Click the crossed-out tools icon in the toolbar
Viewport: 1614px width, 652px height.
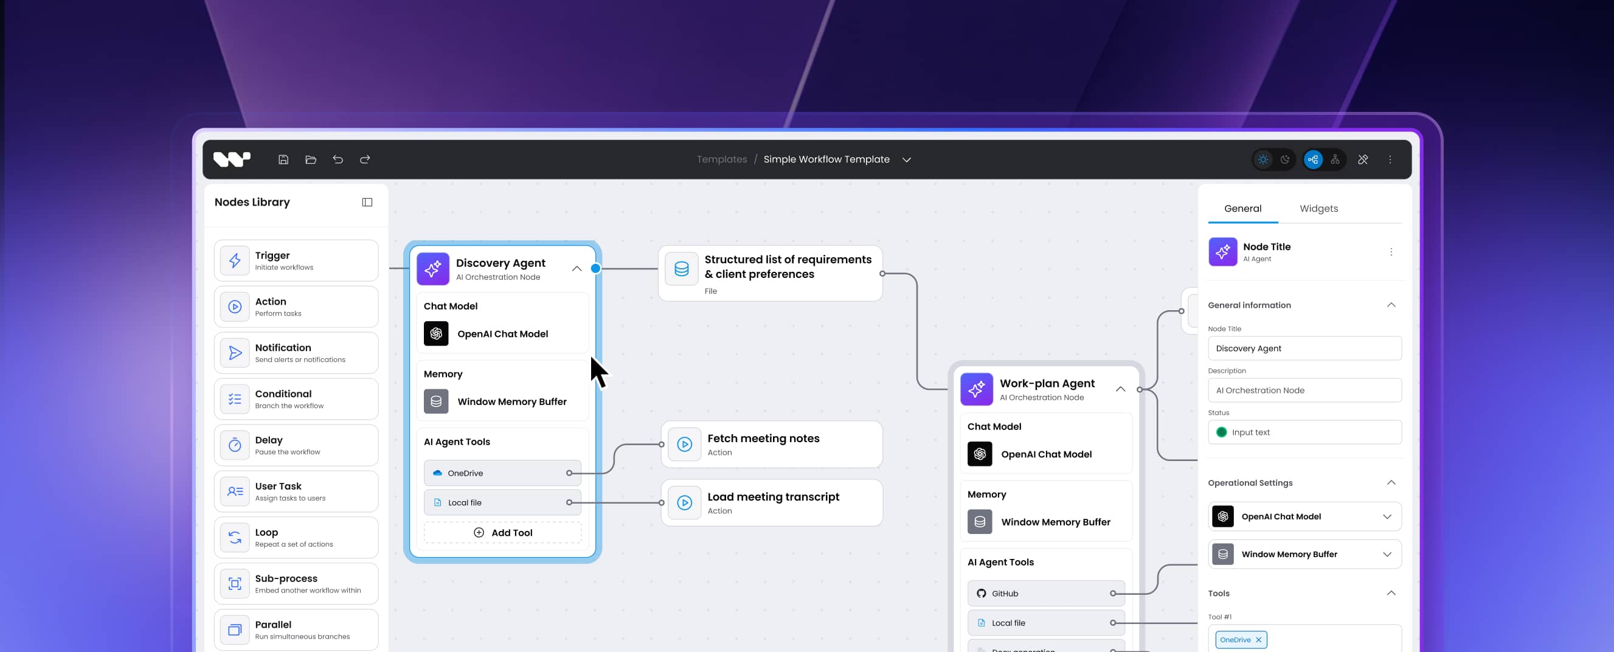coord(1363,159)
